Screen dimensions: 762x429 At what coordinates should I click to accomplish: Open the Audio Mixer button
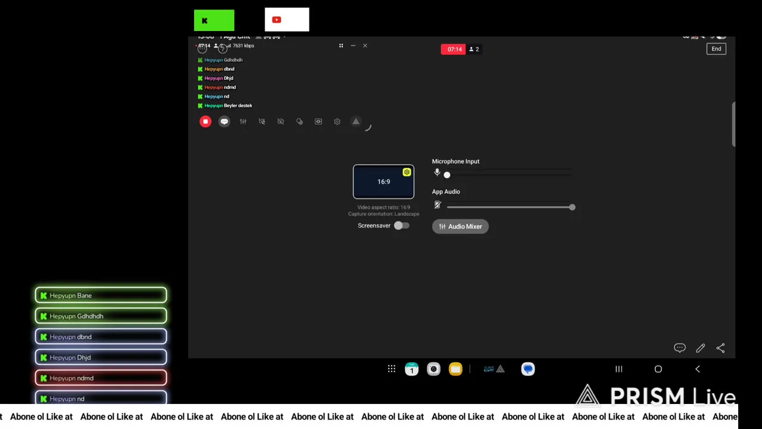pos(460,226)
